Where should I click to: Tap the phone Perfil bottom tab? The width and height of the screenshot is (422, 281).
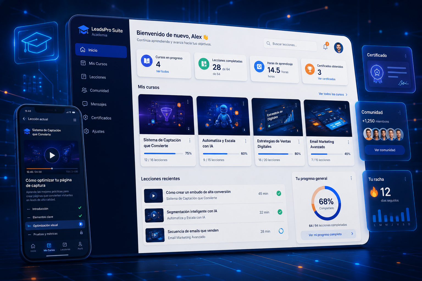coord(80,246)
